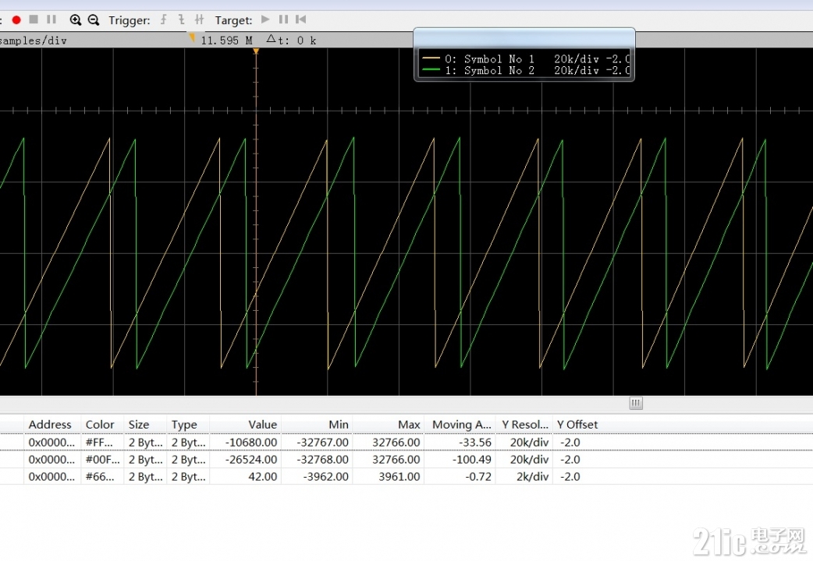Click the Y Resol... column header
Screen dimensions: 813x561
coord(524,424)
